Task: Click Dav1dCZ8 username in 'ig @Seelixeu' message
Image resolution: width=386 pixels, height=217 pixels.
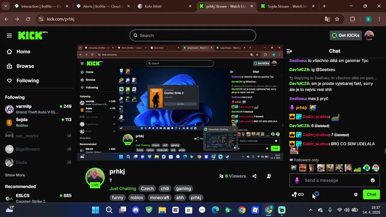Action: click(299, 70)
